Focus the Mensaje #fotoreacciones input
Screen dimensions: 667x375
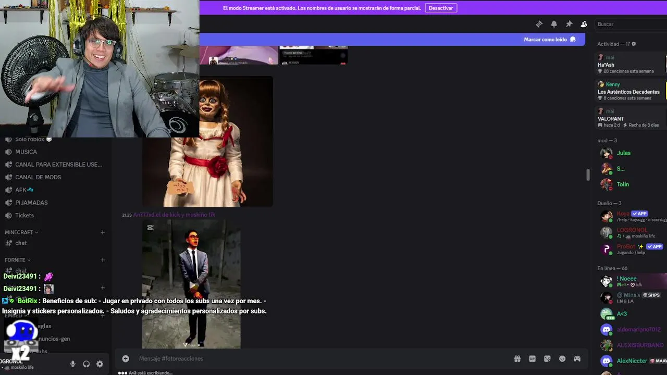tap(323, 358)
